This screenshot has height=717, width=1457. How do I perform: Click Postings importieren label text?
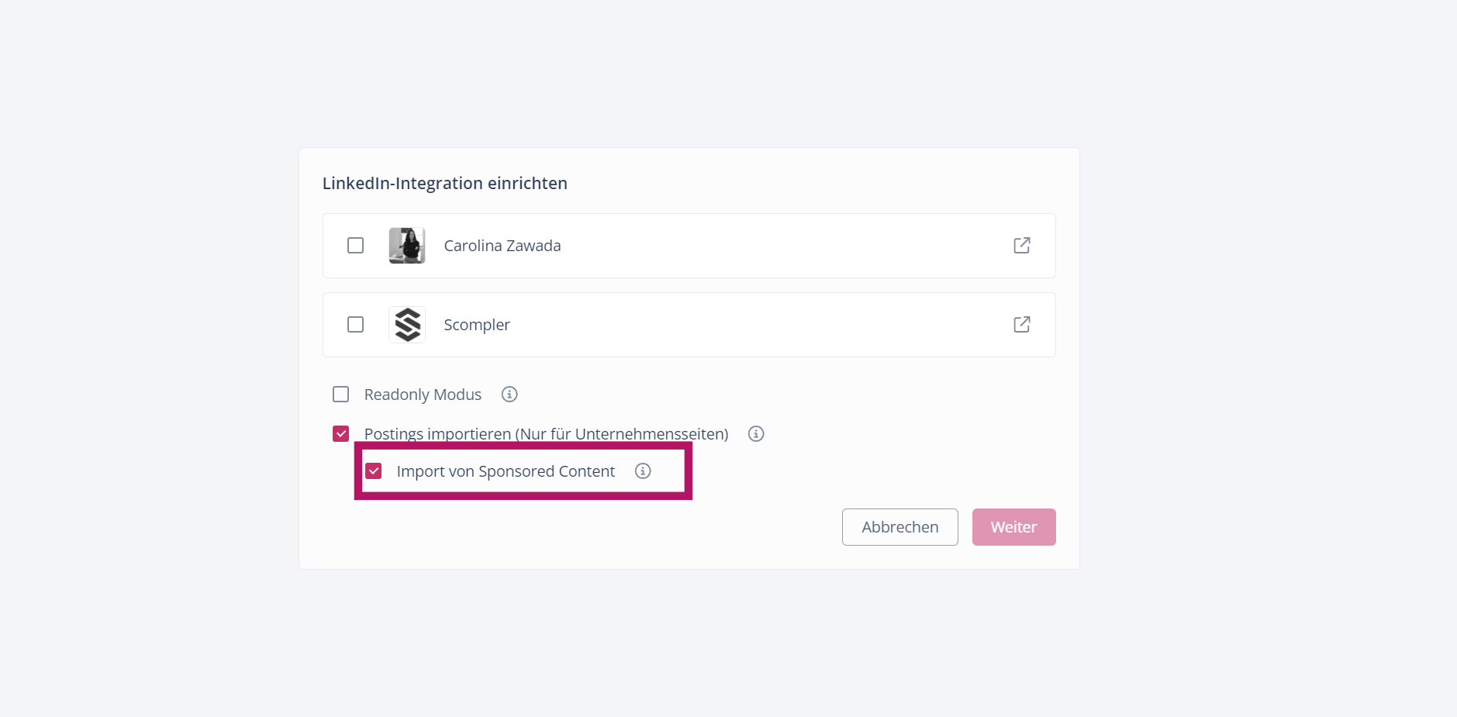click(546, 434)
